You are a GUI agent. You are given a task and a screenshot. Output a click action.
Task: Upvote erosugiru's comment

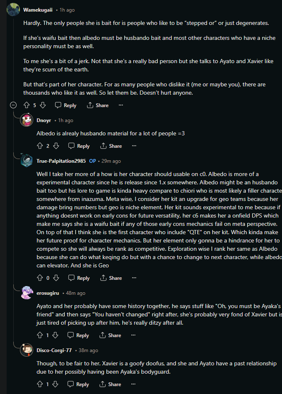coord(40,335)
